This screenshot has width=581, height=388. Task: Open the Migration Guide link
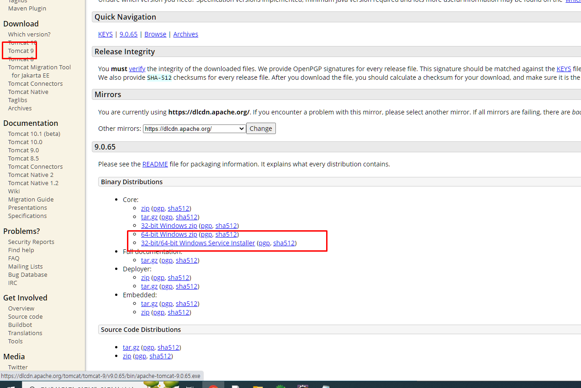click(x=31, y=199)
